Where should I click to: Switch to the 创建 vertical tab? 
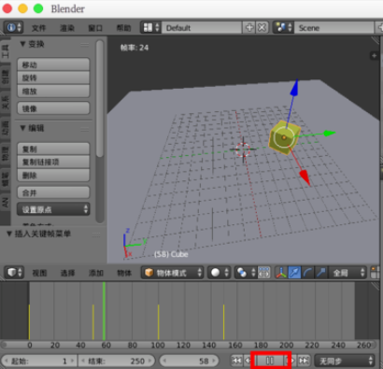click(6, 77)
